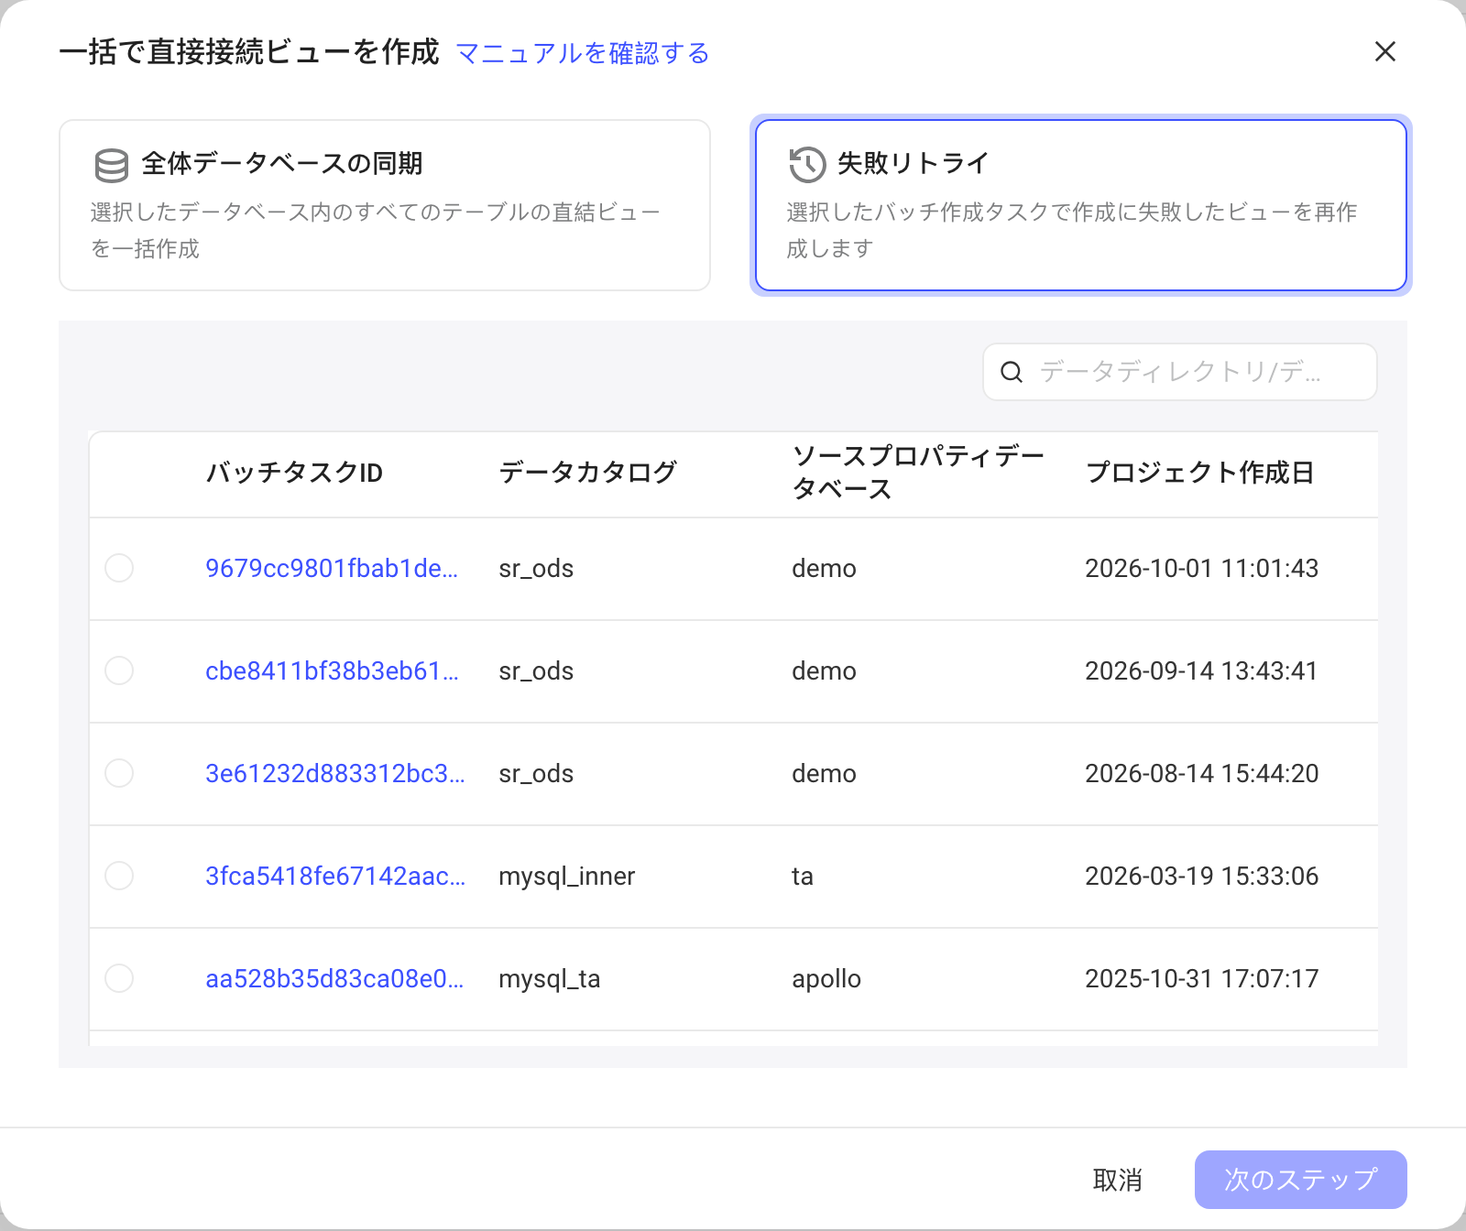Click the date 2025-10-31 17:07:17
The width and height of the screenshot is (1466, 1231).
click(1202, 978)
